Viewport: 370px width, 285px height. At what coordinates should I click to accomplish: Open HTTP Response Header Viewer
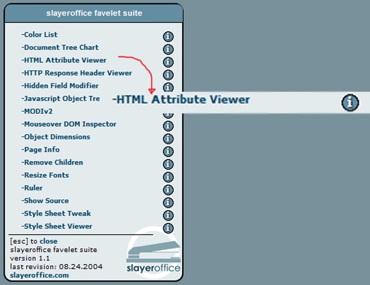tap(76, 73)
